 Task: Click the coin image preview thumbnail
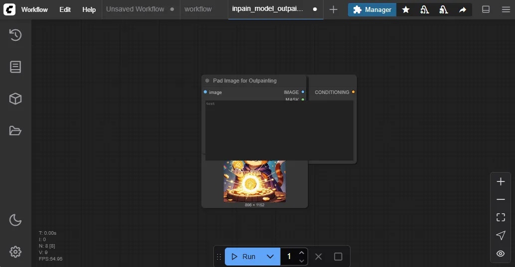tap(255, 181)
